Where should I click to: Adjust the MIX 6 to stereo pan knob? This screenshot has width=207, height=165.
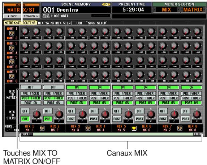click(151, 114)
